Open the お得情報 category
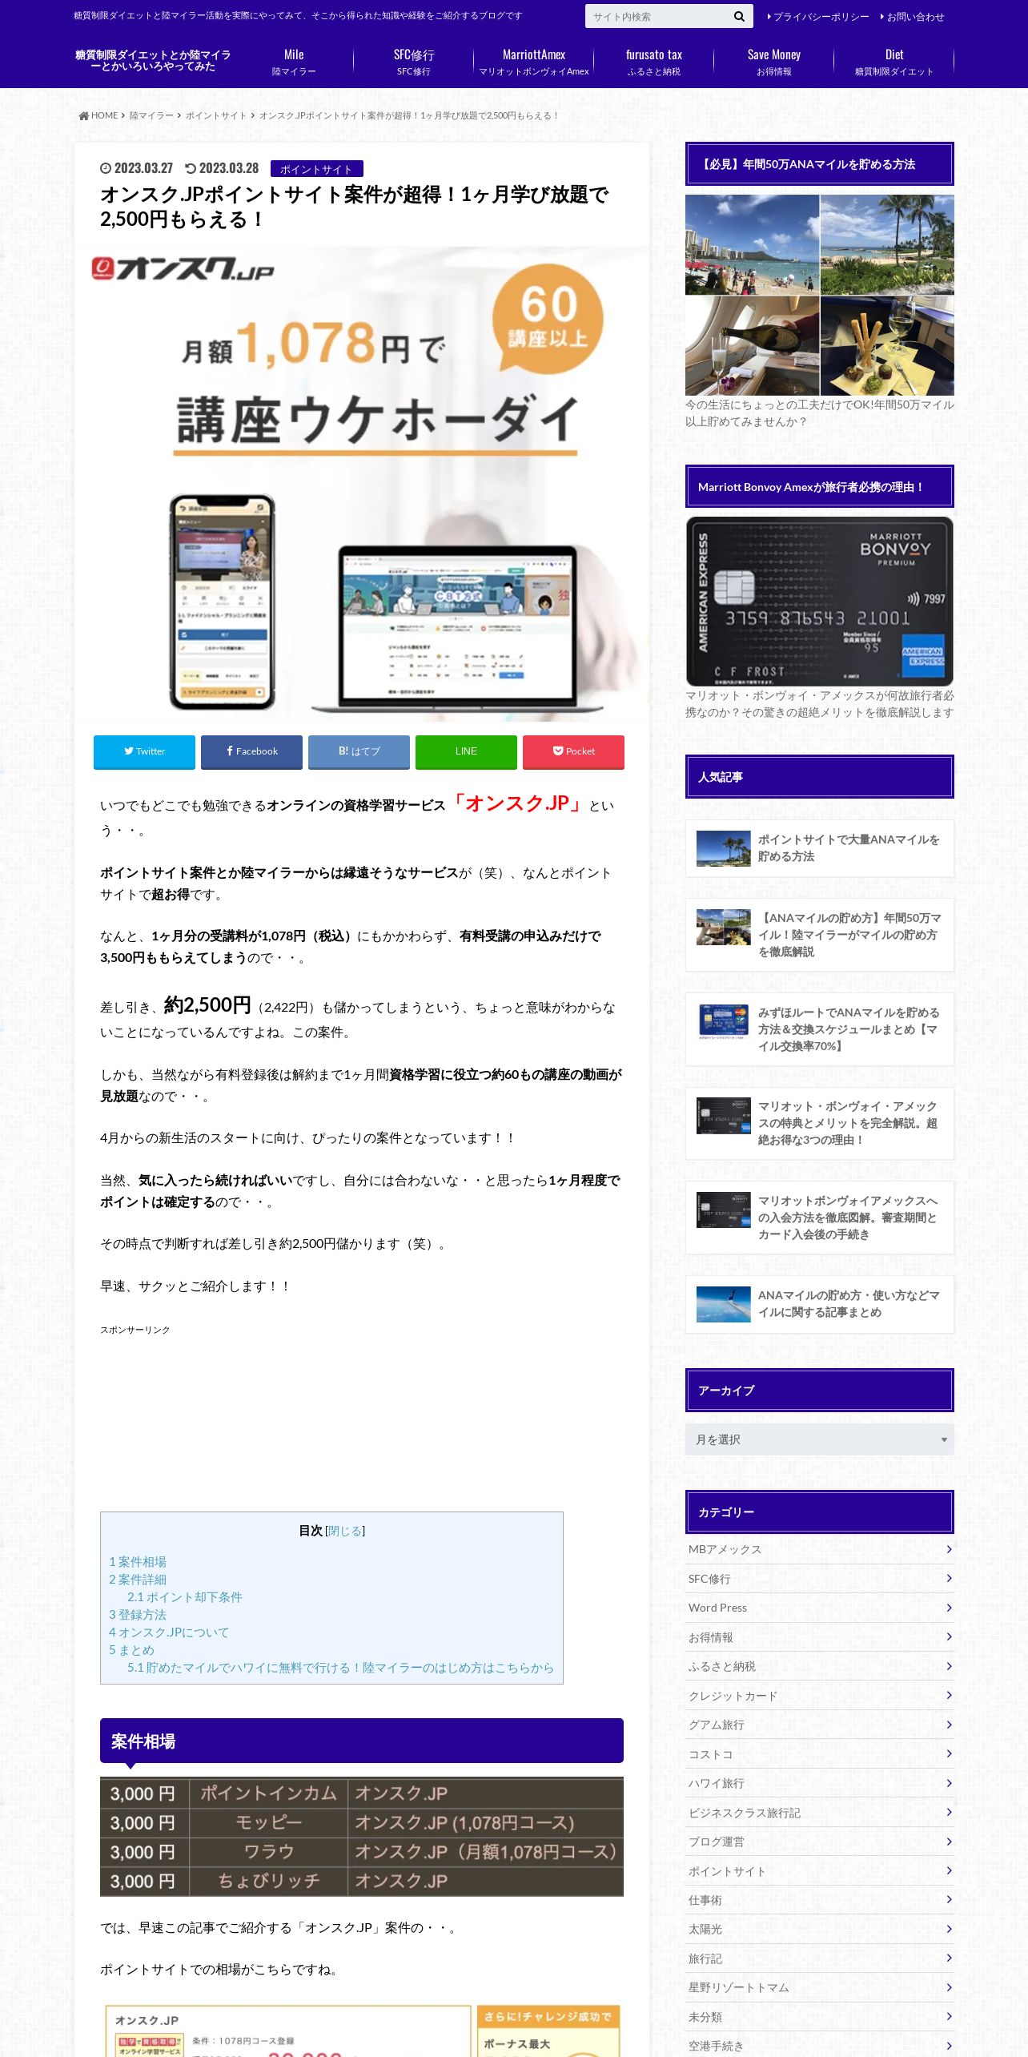 (x=820, y=1637)
